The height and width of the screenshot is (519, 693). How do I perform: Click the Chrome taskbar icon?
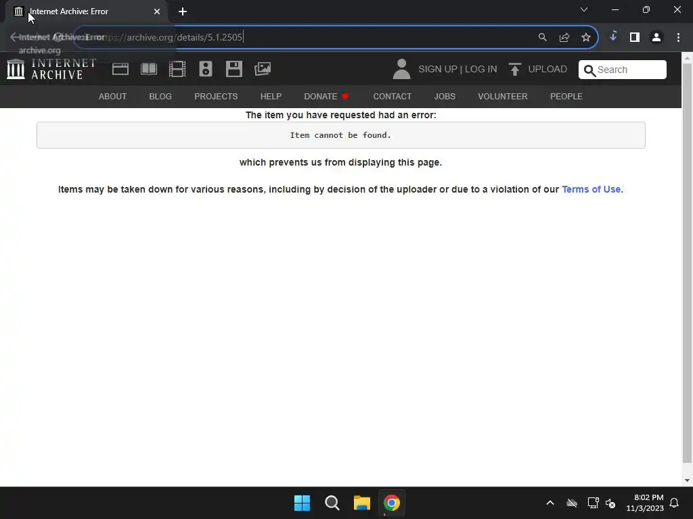coord(392,503)
